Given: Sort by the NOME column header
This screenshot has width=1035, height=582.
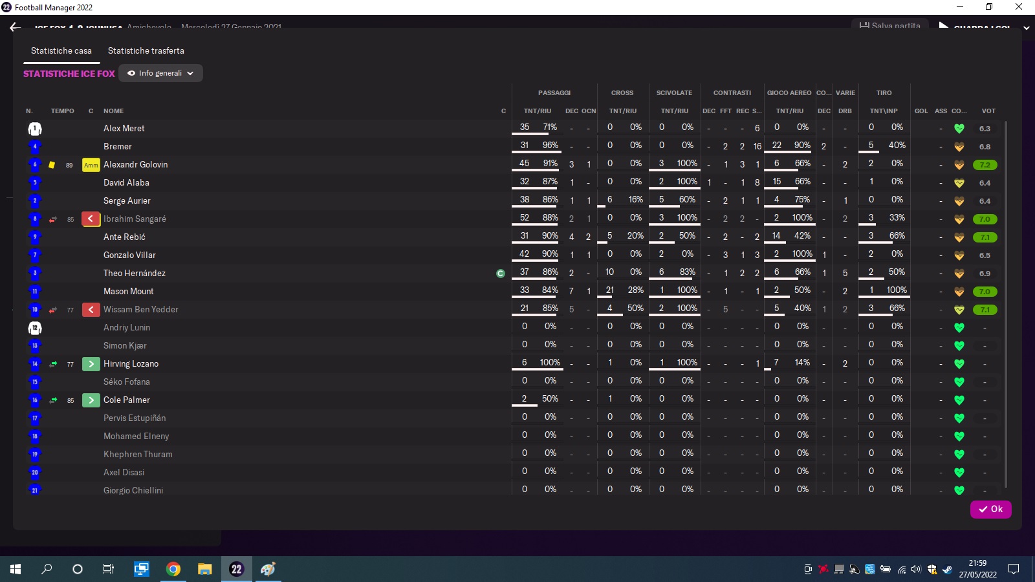Looking at the screenshot, I should click(113, 111).
